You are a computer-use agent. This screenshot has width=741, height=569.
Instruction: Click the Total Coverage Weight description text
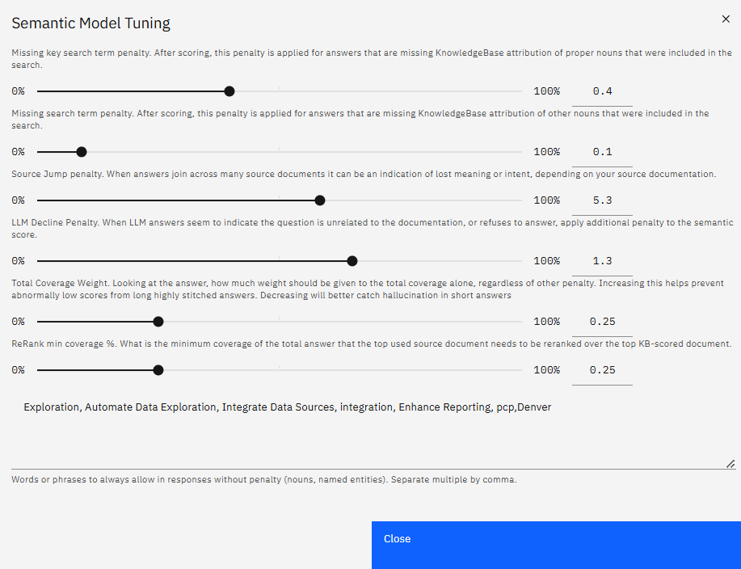[x=368, y=289]
